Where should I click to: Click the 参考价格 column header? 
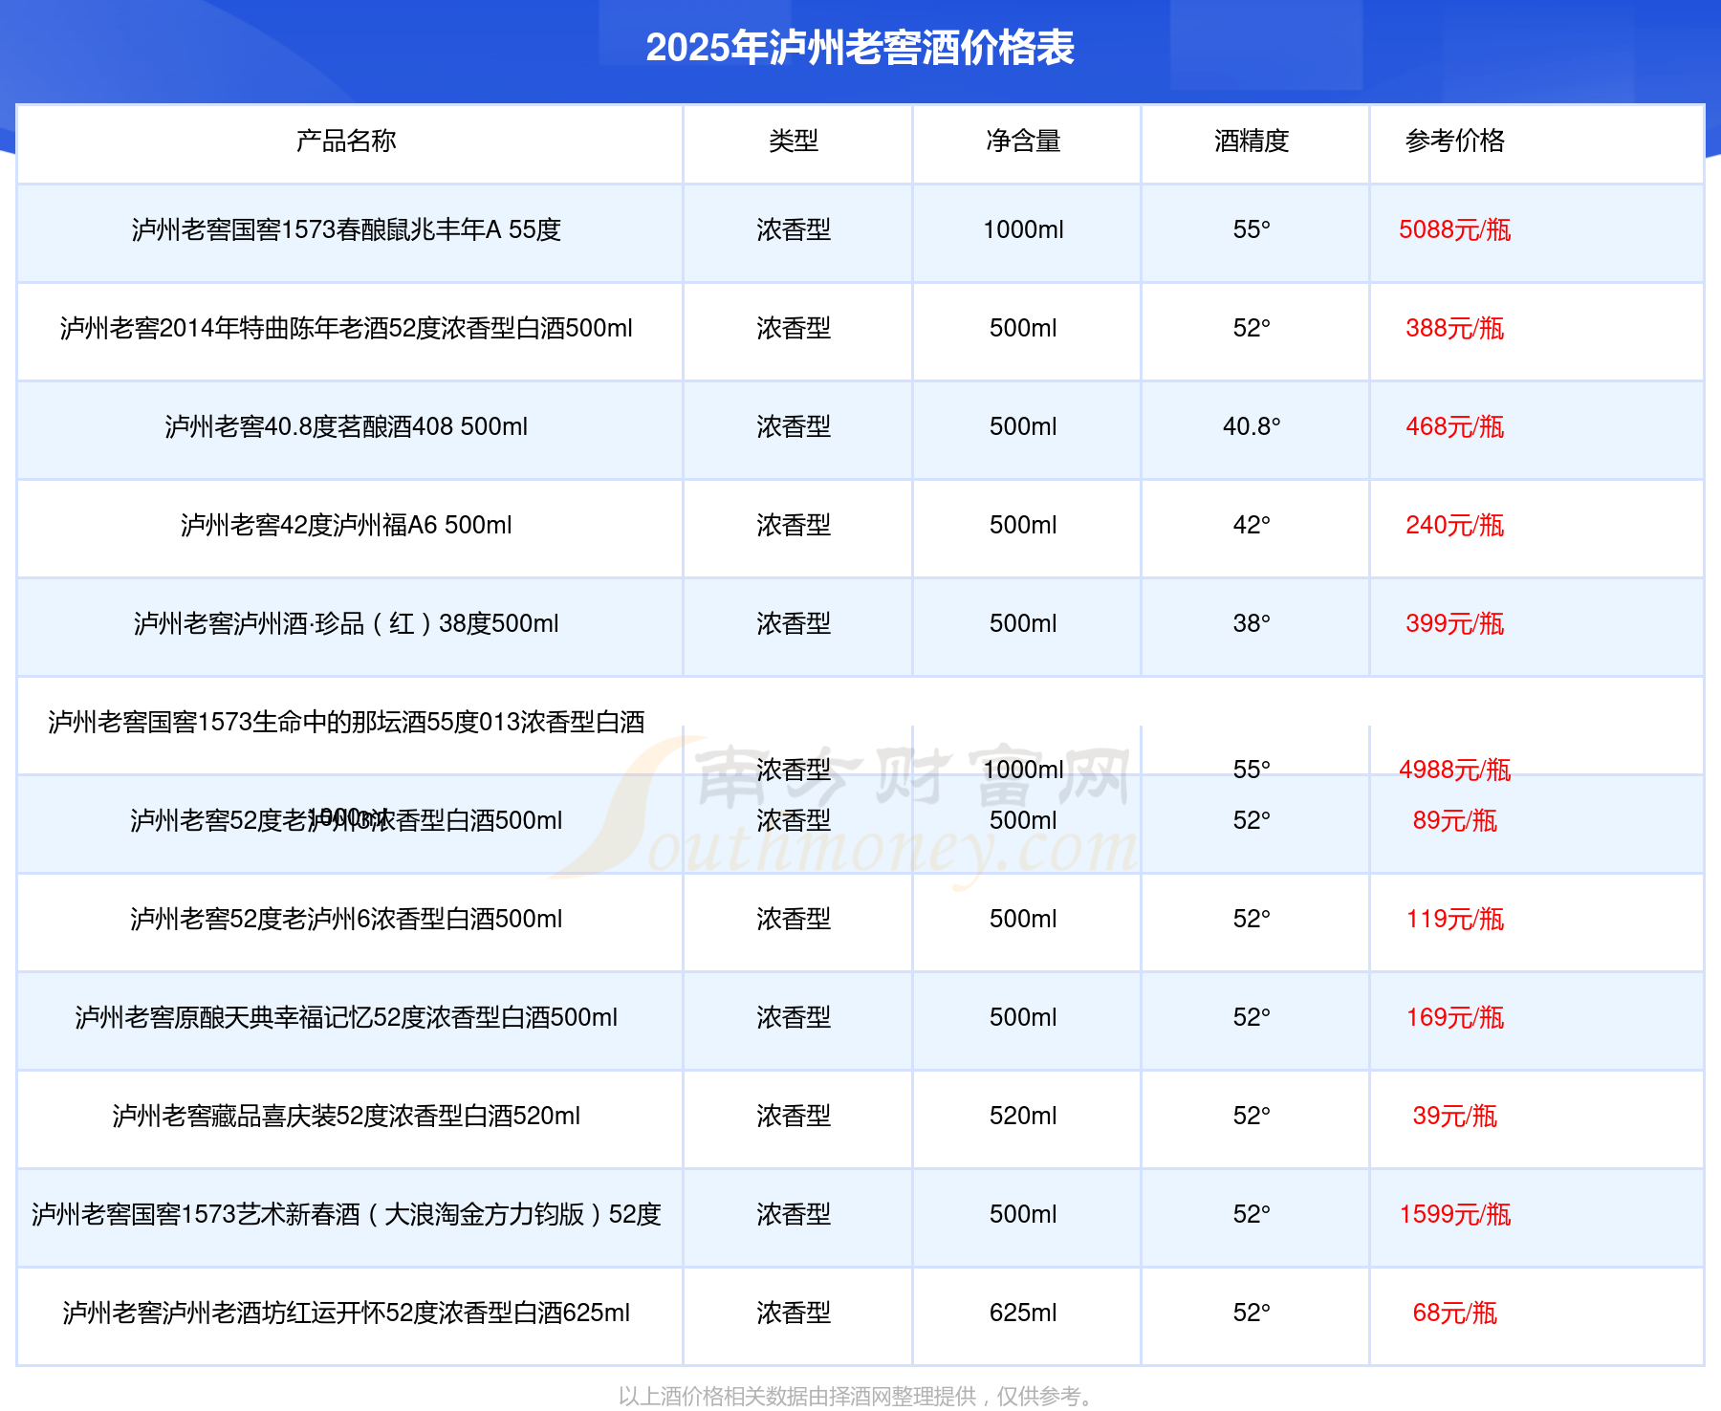point(1454,141)
